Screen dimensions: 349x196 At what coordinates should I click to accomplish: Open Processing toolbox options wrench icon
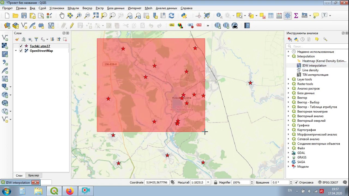[325, 39]
